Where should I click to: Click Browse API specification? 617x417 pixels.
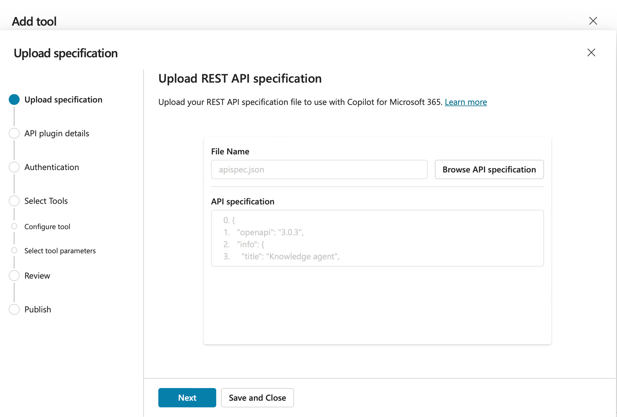click(489, 169)
